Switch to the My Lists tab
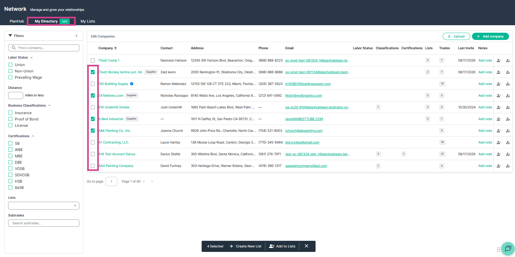Viewport: 515px width, 257px height. (88, 21)
